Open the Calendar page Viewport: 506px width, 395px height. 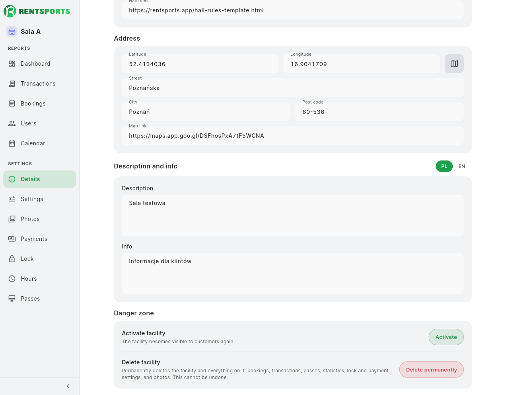click(39, 143)
